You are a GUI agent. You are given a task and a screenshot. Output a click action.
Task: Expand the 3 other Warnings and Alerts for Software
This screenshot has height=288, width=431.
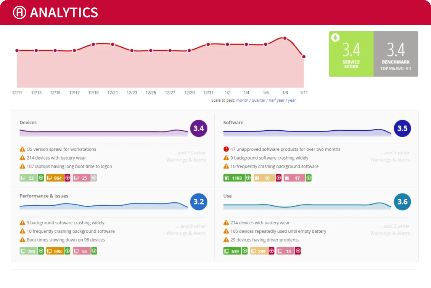click(390, 156)
